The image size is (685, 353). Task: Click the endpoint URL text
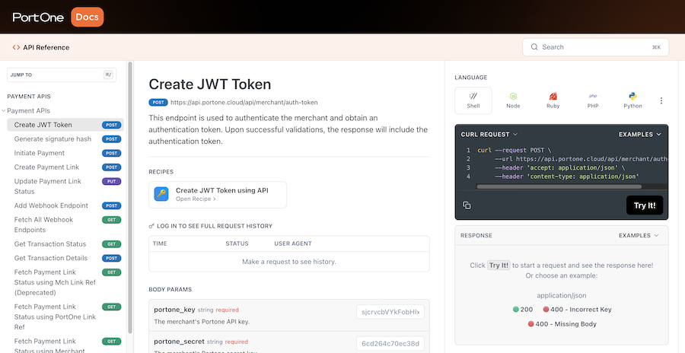pyautogui.click(x=244, y=103)
